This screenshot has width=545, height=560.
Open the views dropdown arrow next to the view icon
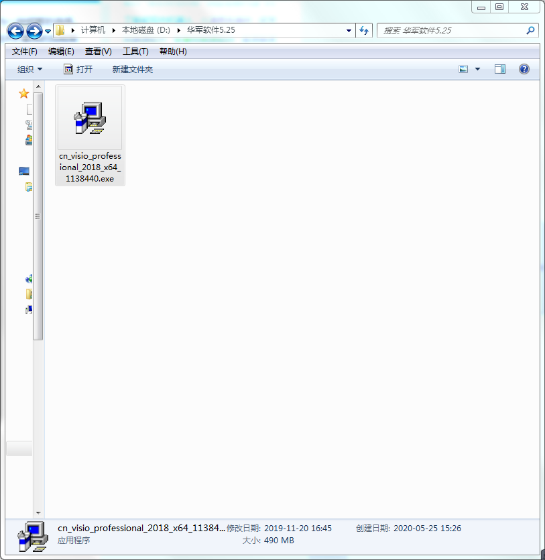477,68
